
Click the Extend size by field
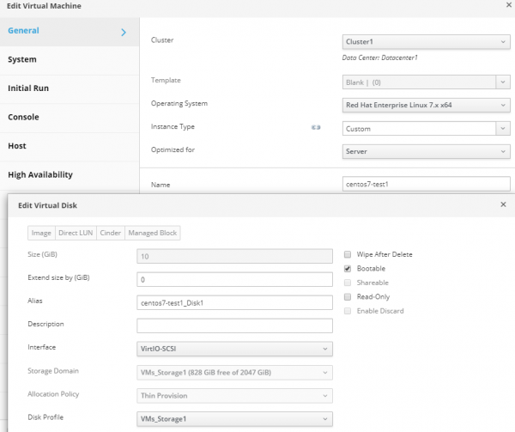[x=233, y=279]
